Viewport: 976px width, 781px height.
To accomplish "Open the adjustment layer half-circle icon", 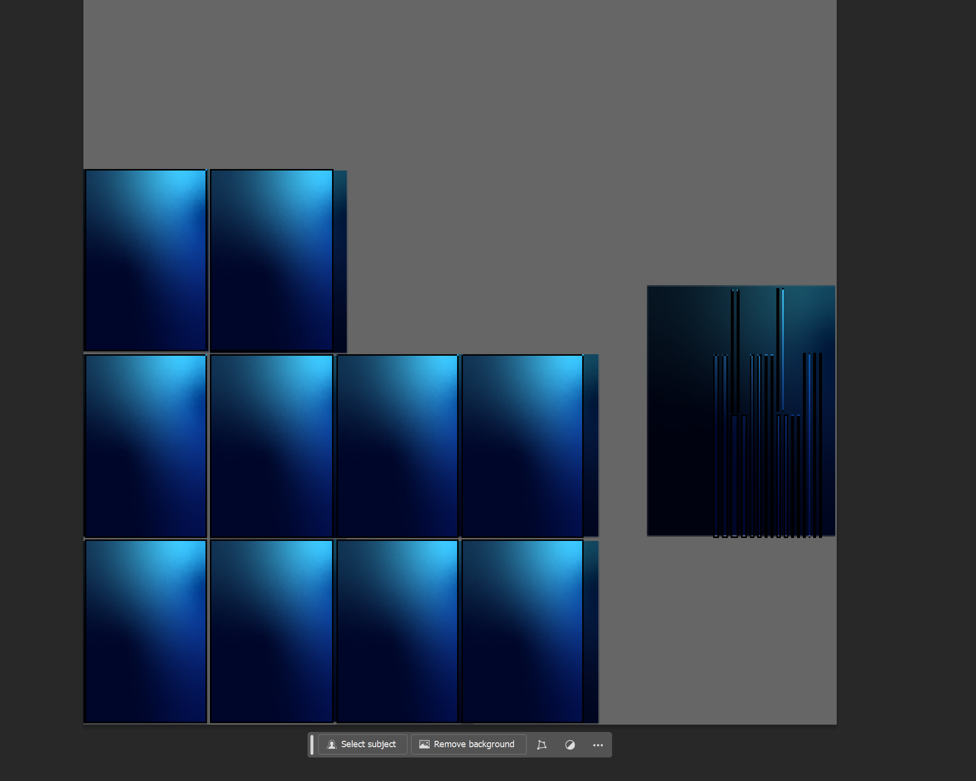I will coord(570,745).
